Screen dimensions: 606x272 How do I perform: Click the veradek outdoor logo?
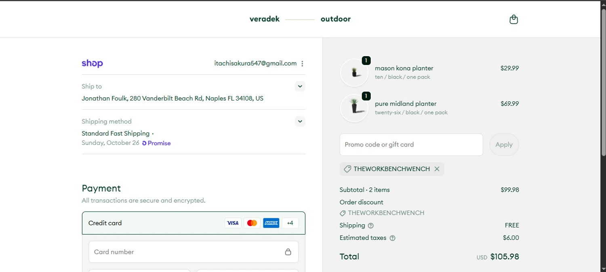pos(300,19)
